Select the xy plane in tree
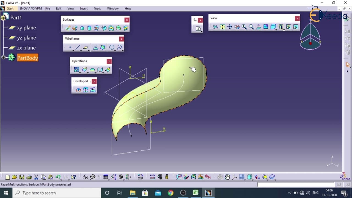The image size is (352, 198). pos(26,28)
